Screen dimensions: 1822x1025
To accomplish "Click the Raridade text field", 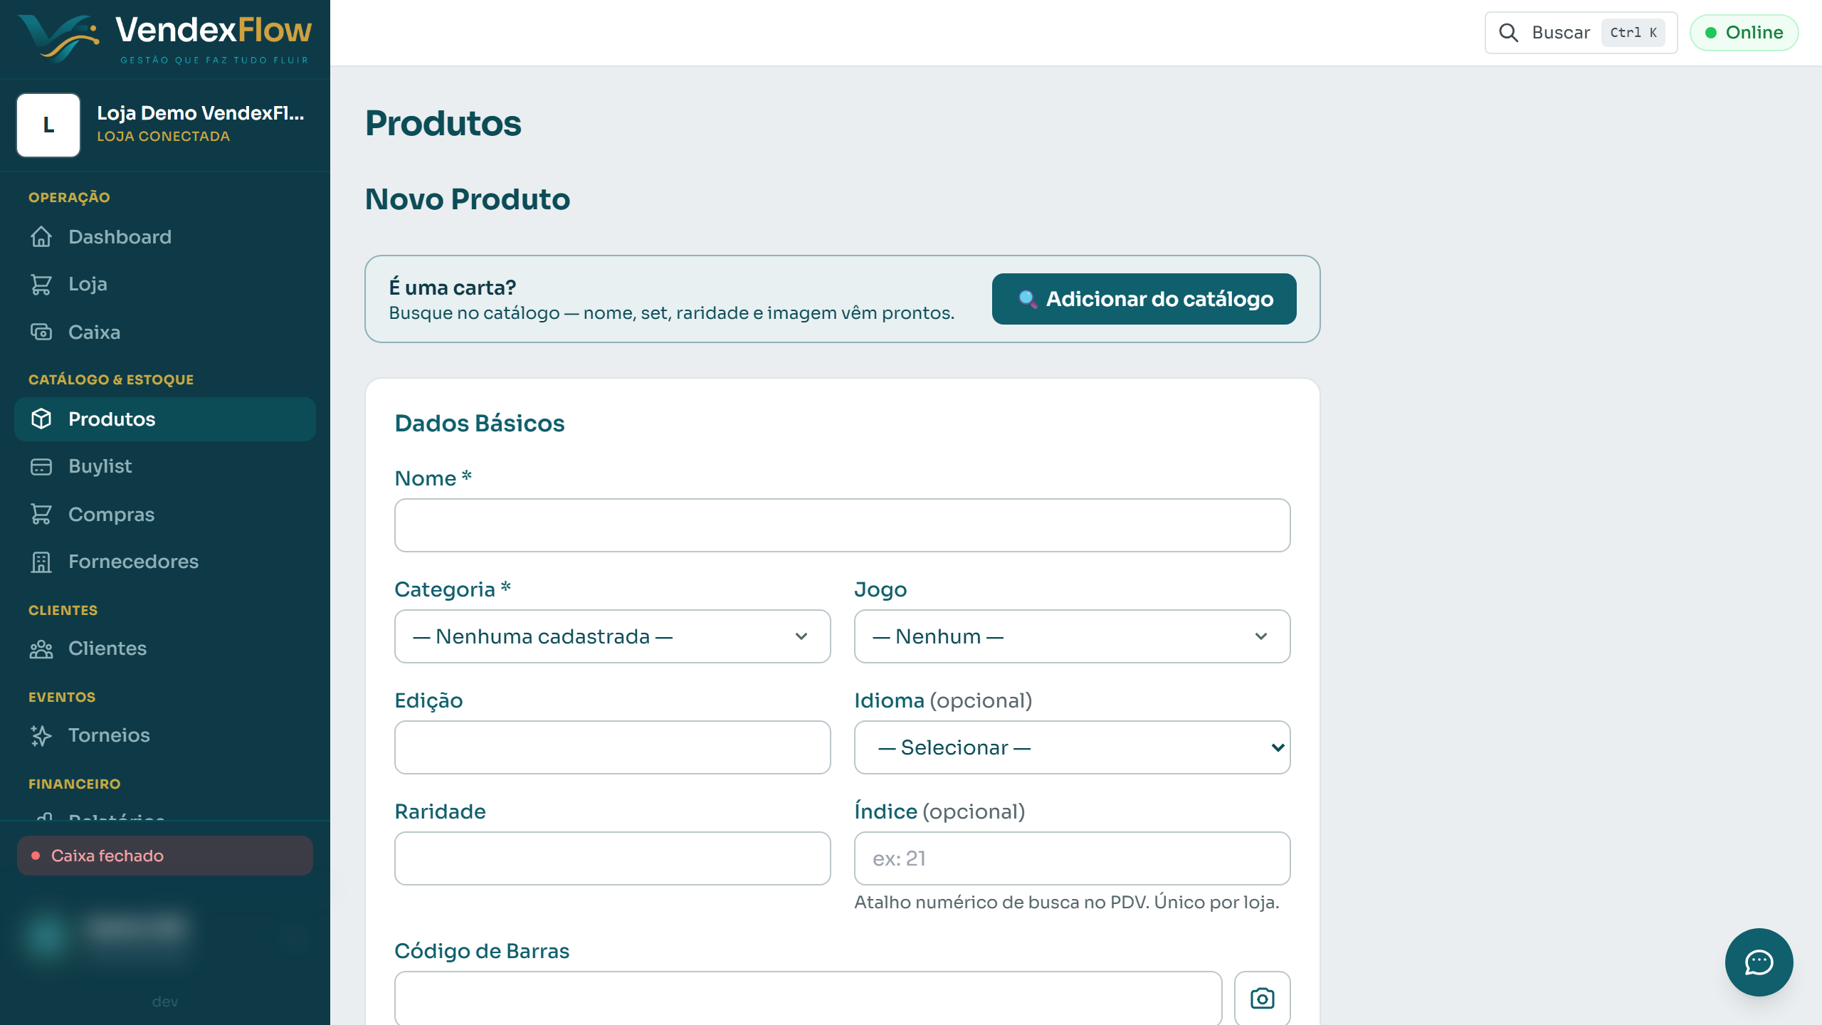I will tap(612, 858).
